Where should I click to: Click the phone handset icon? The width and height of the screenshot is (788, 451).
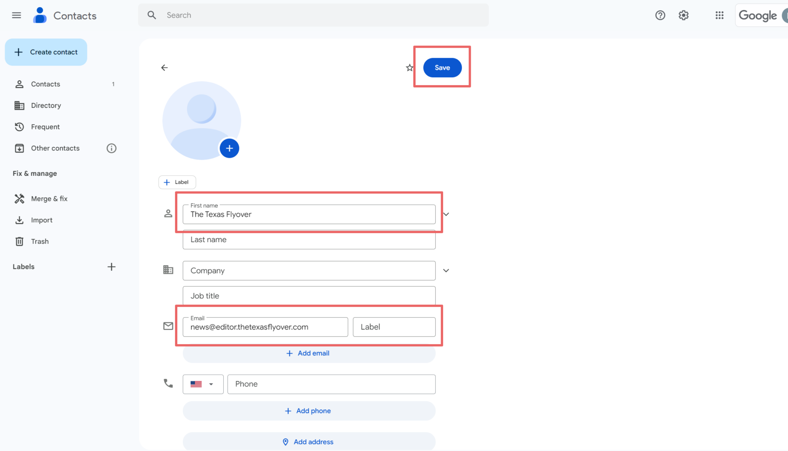click(168, 383)
